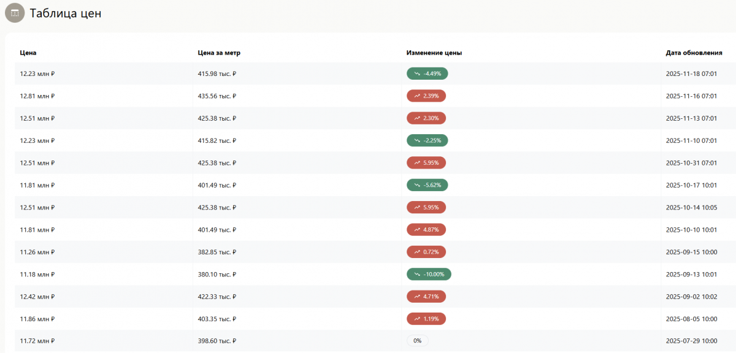Select the 12.81 млн ₽ price cell
The width and height of the screenshot is (736, 353).
tap(37, 96)
